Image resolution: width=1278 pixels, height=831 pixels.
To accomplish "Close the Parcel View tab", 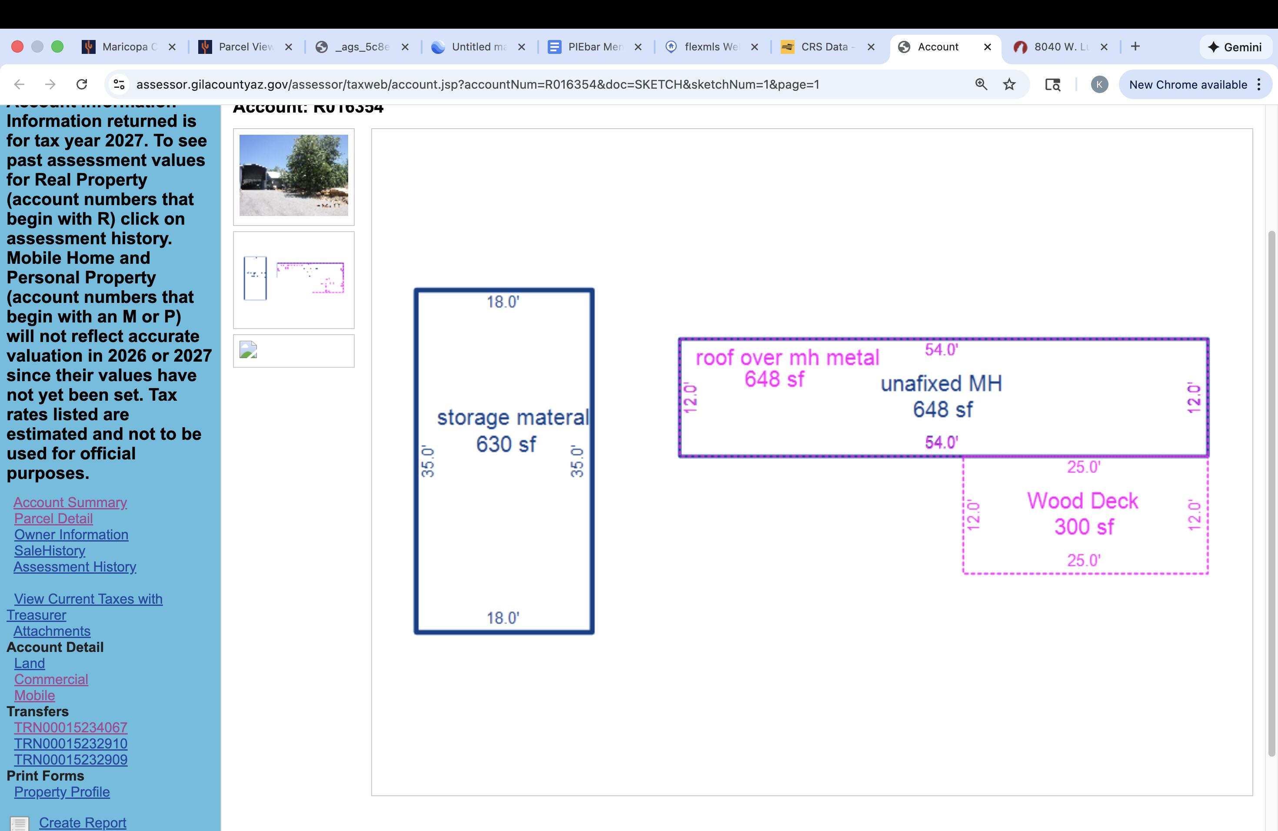I will click(x=288, y=47).
